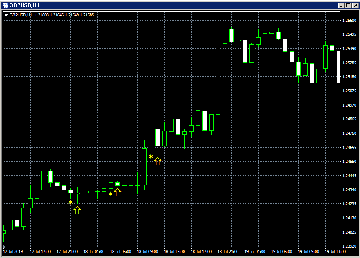
Task: Close the GBPUSD,H1 chart window
Action: (x=356, y=5)
